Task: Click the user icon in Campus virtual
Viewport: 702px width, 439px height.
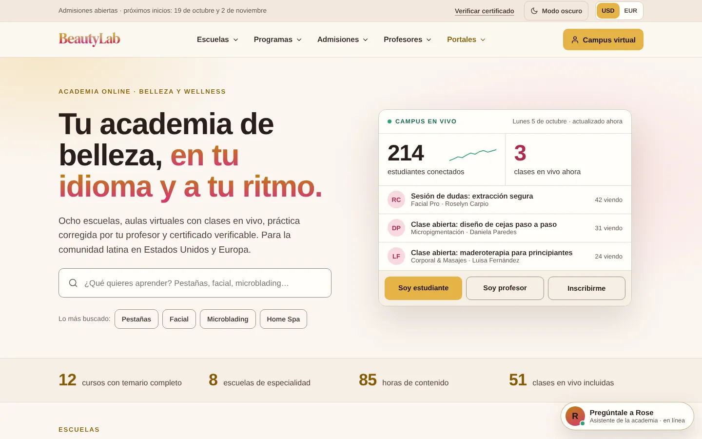Action: pyautogui.click(x=575, y=40)
